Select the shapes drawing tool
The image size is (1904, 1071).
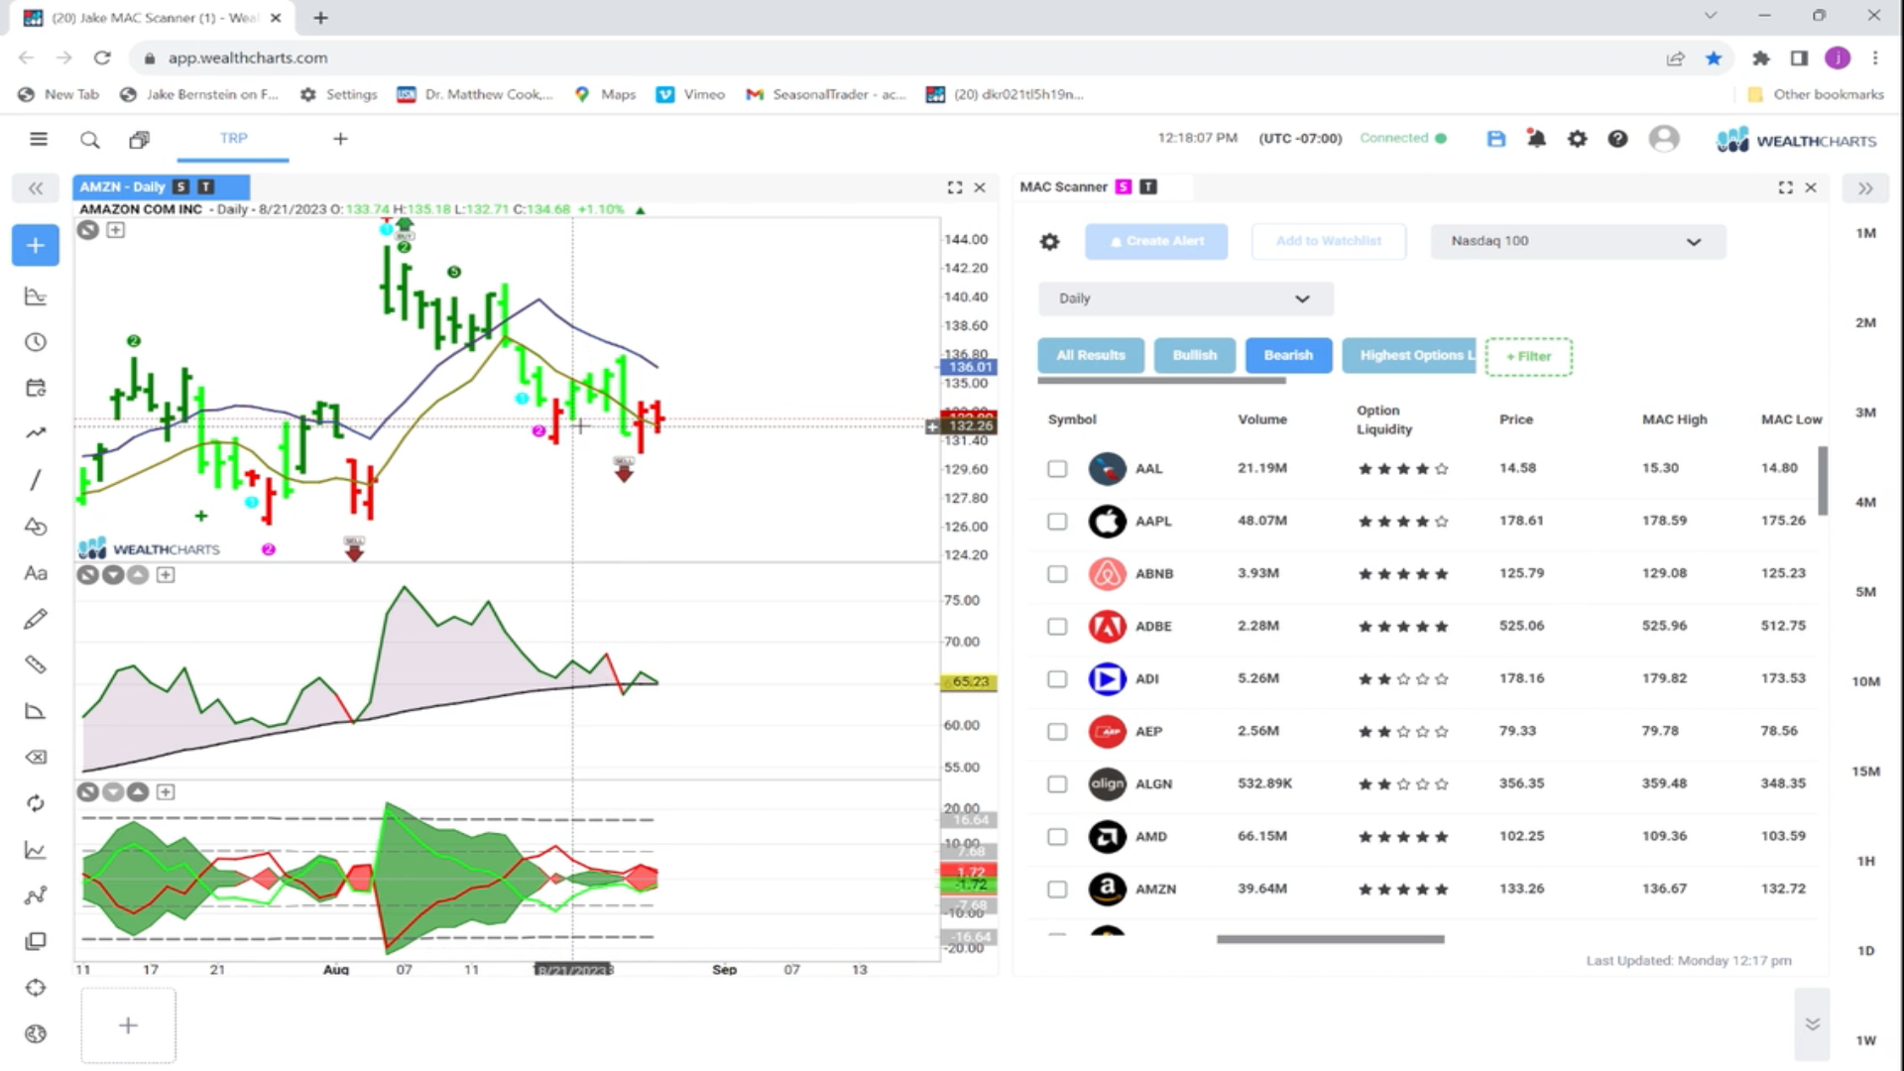(x=36, y=527)
